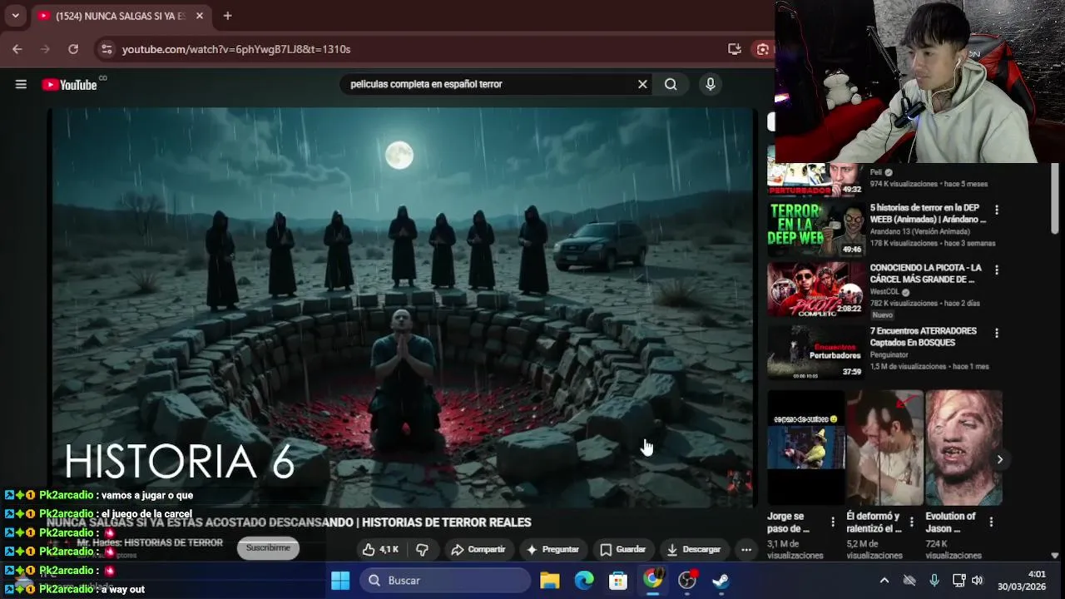Open File Explorer from taskbar

tap(550, 581)
